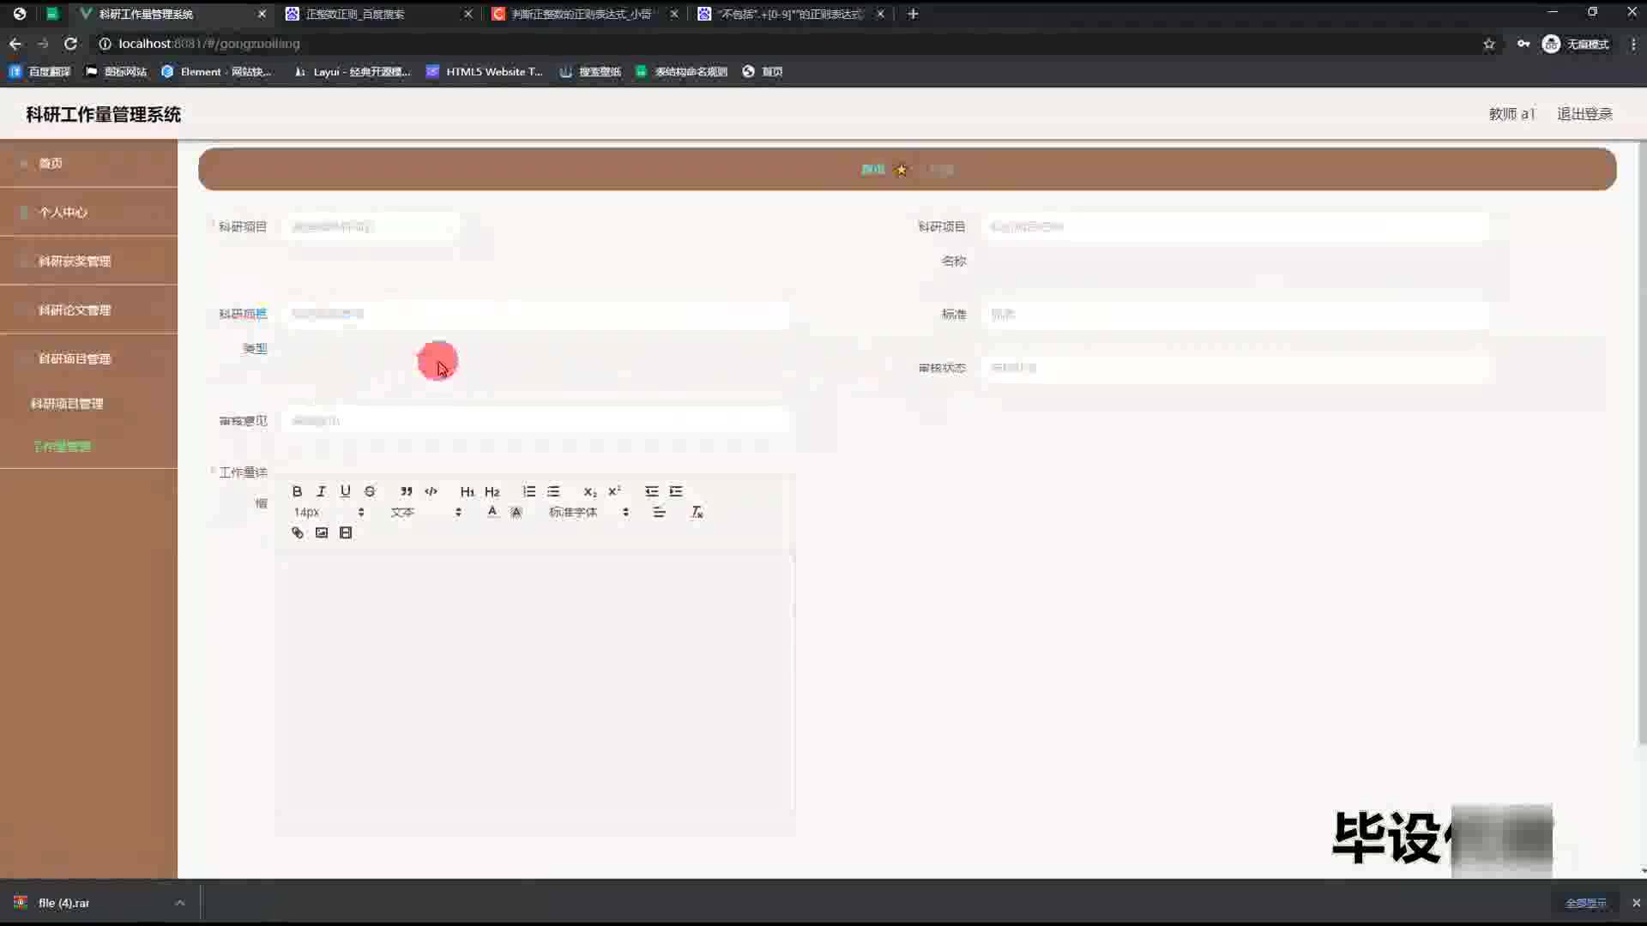Open 个人中心 in the sidebar
The width and height of the screenshot is (1647, 926).
(63, 212)
